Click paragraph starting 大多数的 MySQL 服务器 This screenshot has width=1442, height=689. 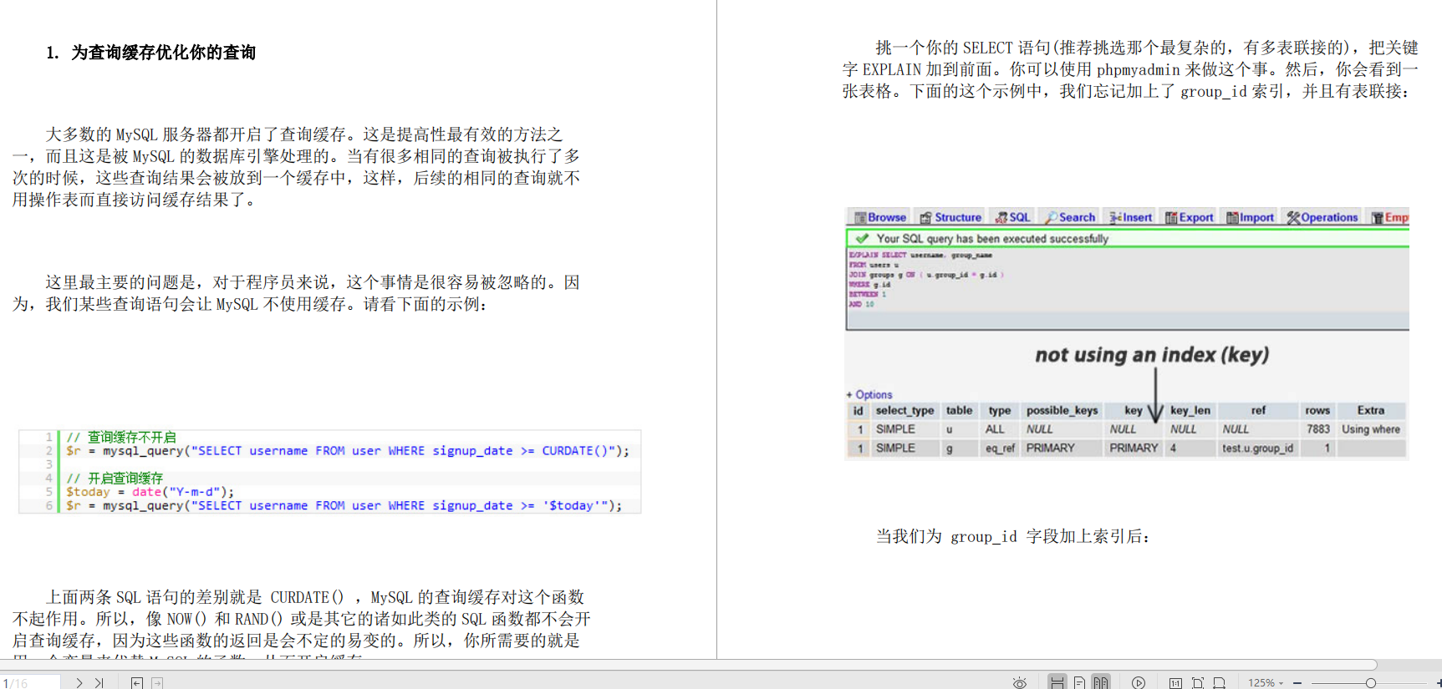[296, 166]
